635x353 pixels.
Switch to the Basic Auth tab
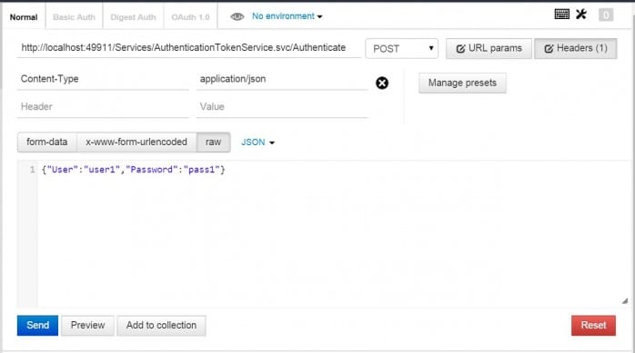(74, 17)
